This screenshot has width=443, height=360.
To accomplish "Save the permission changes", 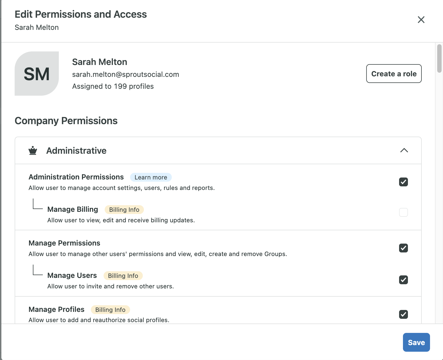I will tap(416, 342).
